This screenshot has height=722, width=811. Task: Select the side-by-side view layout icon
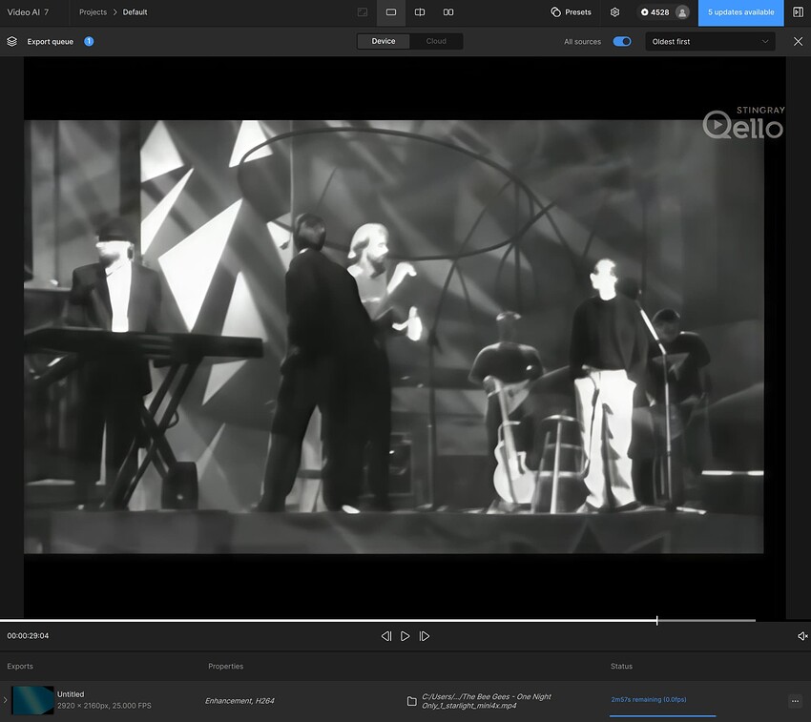[448, 12]
